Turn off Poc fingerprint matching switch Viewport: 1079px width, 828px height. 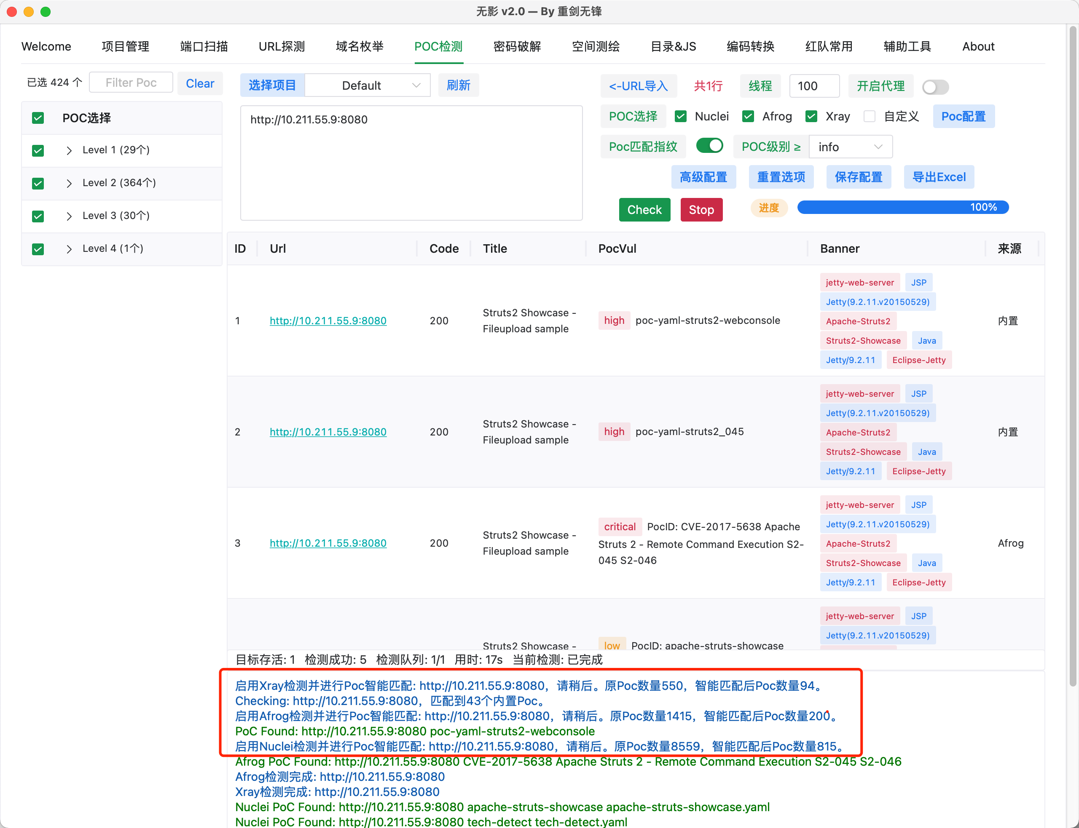(709, 146)
